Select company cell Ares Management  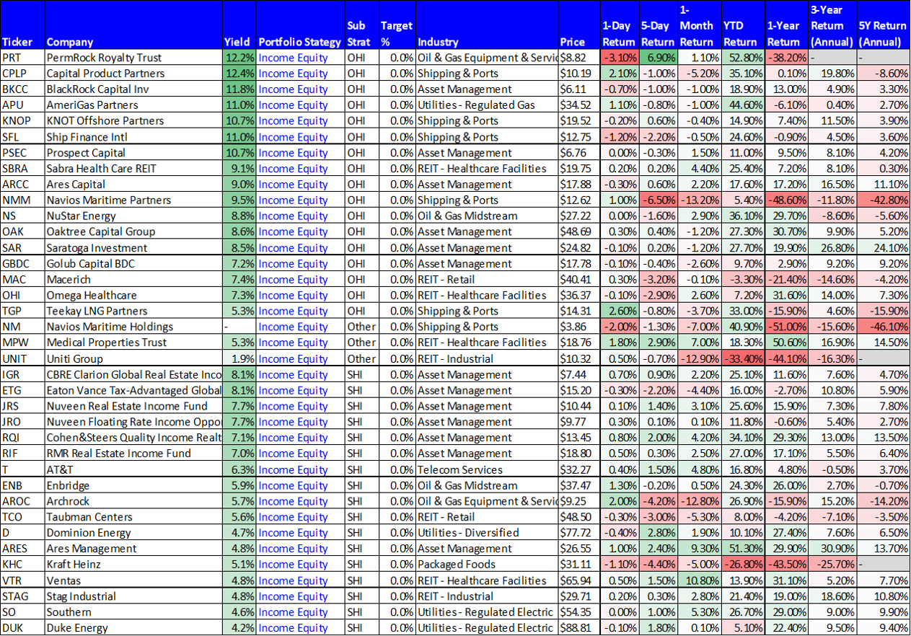click(133, 549)
